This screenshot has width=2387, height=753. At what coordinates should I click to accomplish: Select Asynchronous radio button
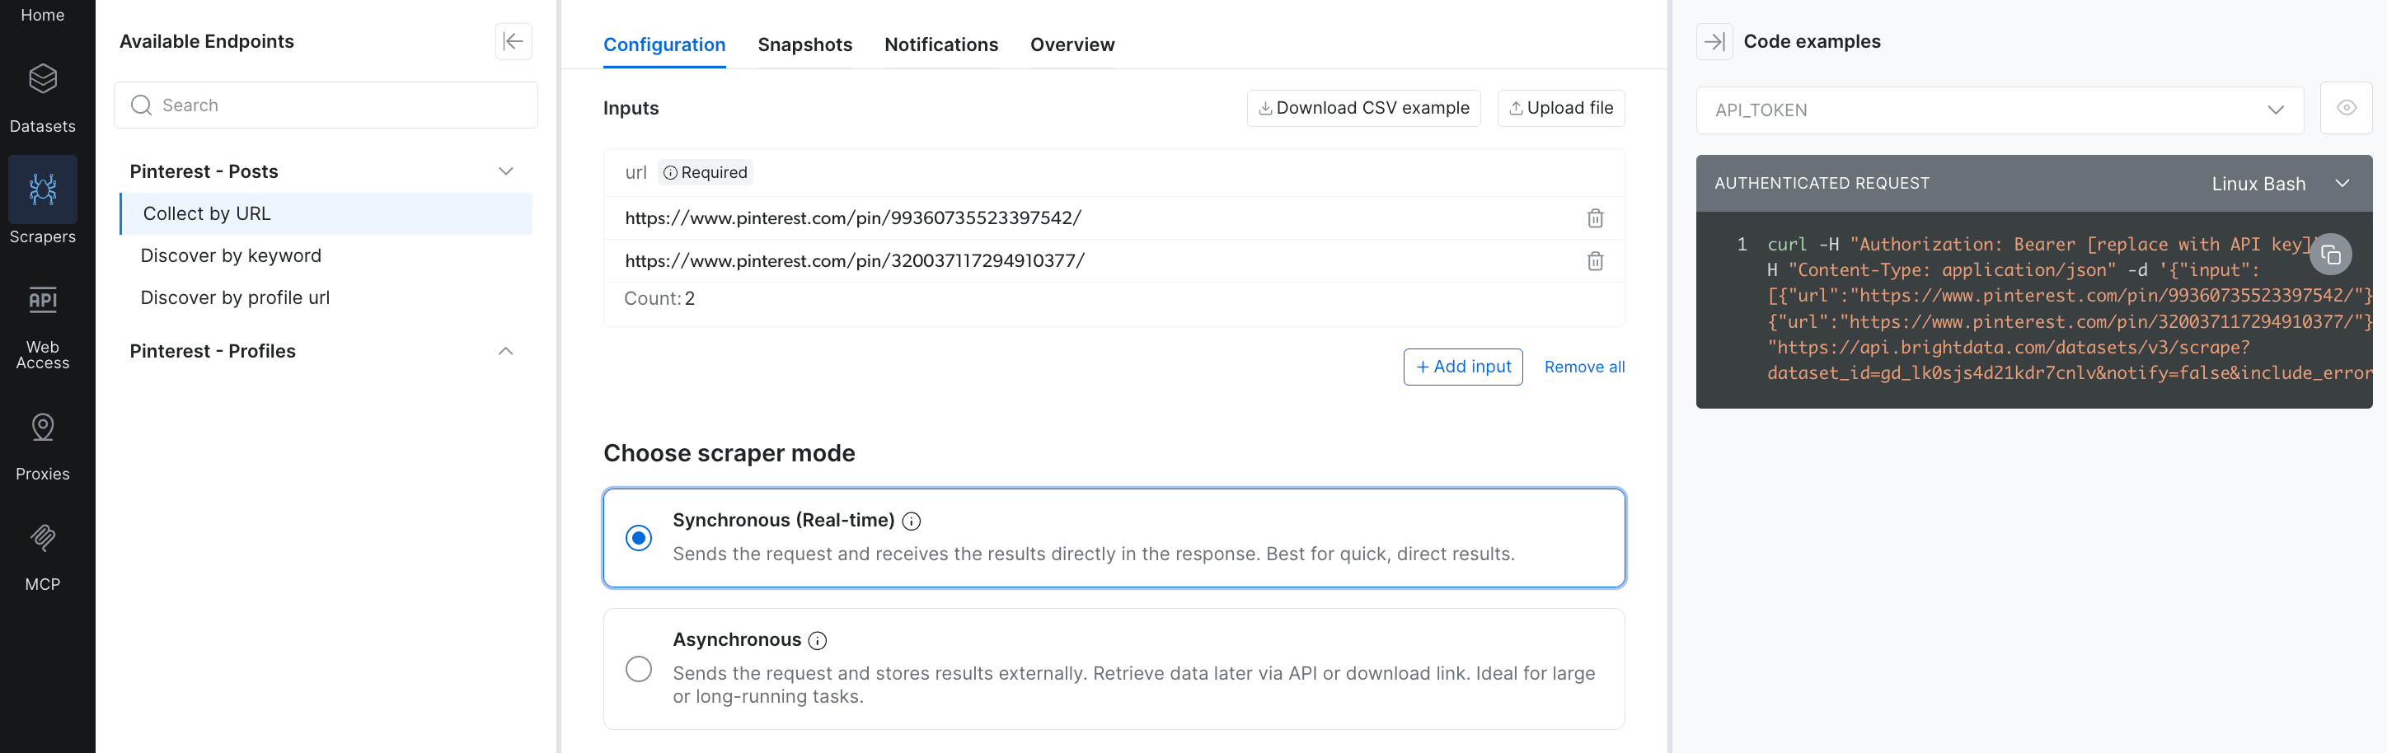coord(639,669)
